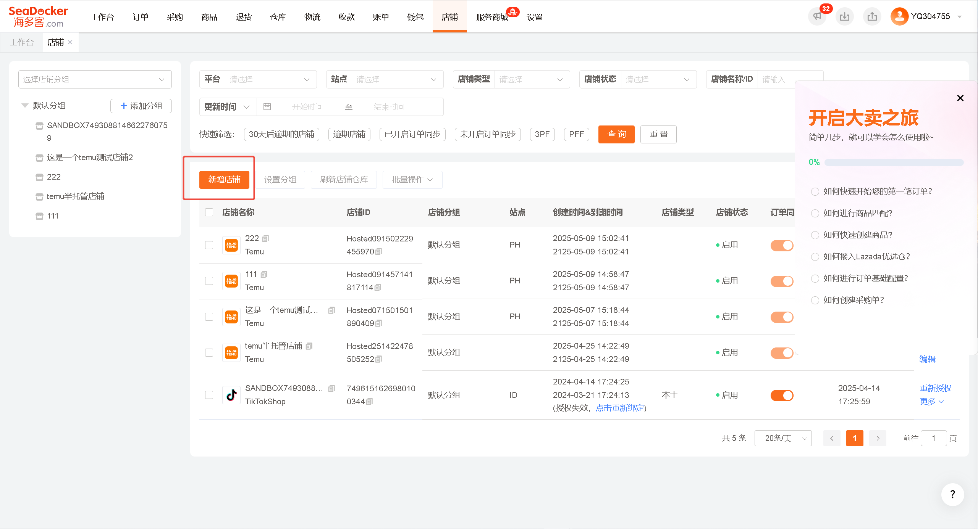This screenshot has width=978, height=529.
Task: Tick checkbox for store 222
Action: (x=209, y=245)
